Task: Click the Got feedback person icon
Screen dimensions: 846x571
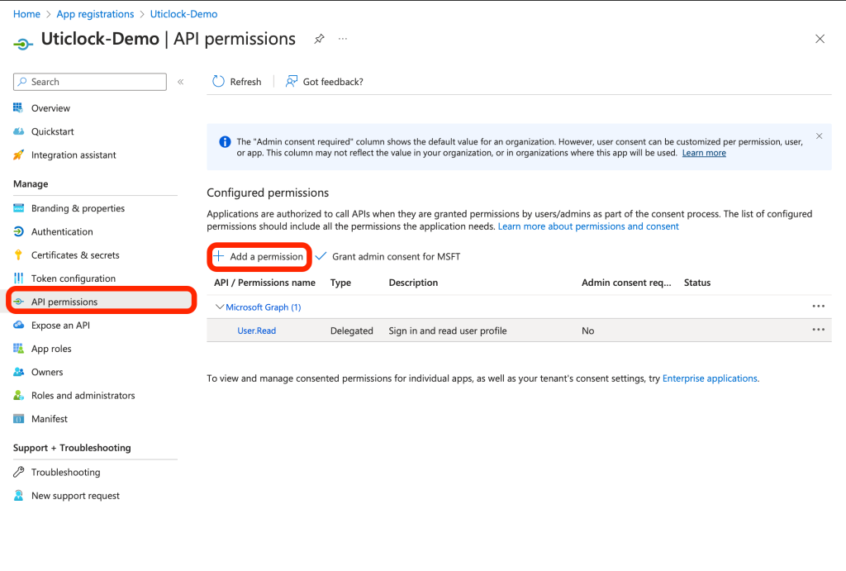Action: [x=291, y=82]
